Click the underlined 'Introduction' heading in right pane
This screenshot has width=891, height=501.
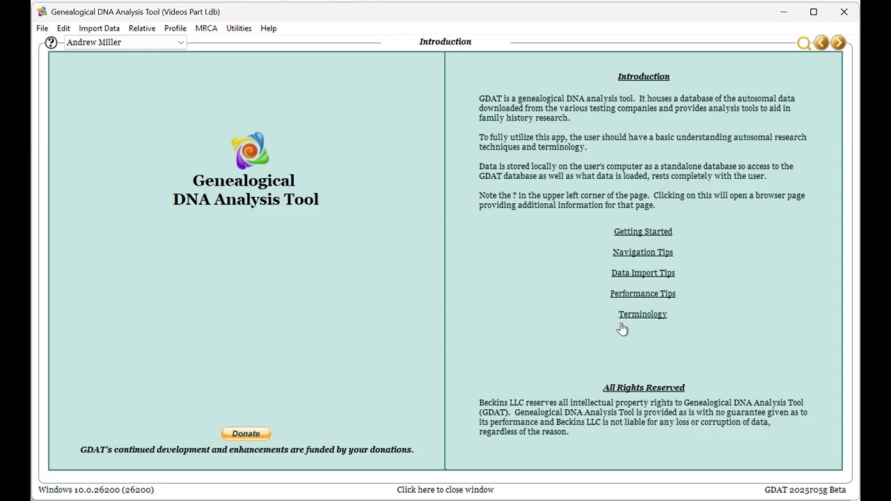point(644,77)
